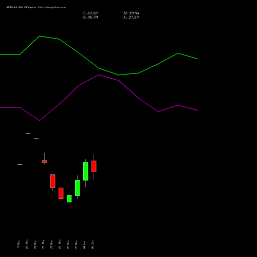Click the green dash marker above 20 May
This screenshot has width=257, height=257.
tap(28, 134)
